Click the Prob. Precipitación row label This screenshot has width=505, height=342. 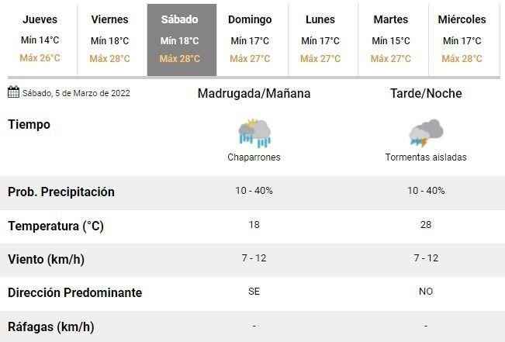click(61, 192)
